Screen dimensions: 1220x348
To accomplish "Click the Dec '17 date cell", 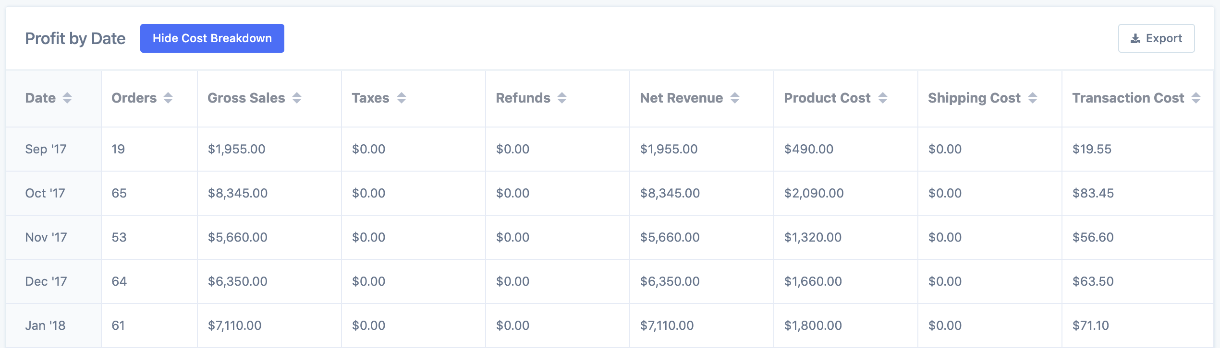I will click(x=46, y=281).
